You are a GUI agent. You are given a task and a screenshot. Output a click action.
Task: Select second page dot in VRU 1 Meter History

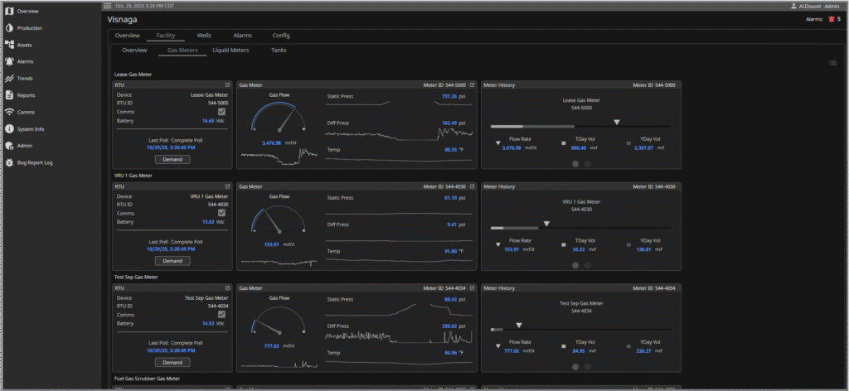click(588, 265)
